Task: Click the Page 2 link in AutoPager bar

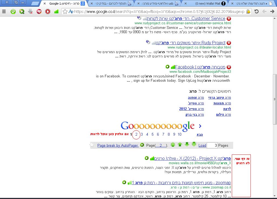Action: click(161, 145)
